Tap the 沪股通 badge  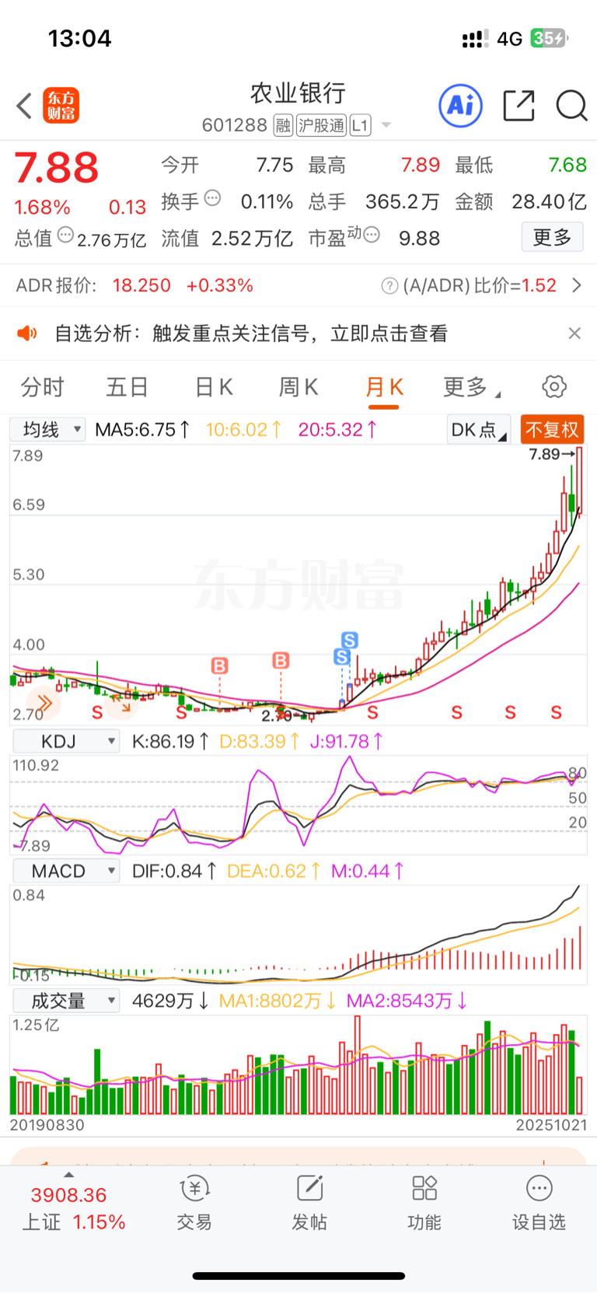coord(321,125)
